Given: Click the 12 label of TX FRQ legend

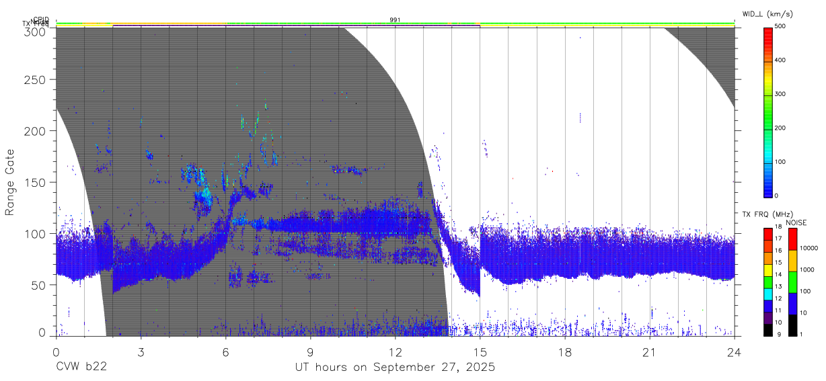Looking at the screenshot, I should [778, 298].
